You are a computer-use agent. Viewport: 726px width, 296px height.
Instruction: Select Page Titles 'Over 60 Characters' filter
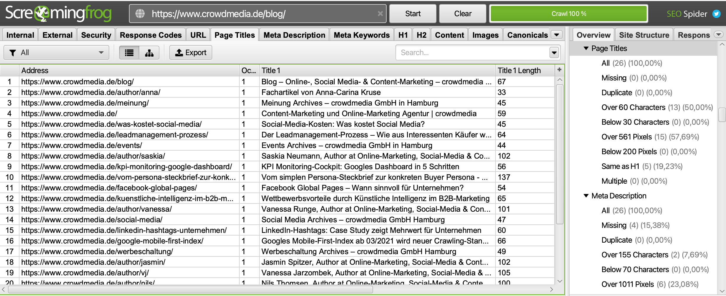(657, 107)
